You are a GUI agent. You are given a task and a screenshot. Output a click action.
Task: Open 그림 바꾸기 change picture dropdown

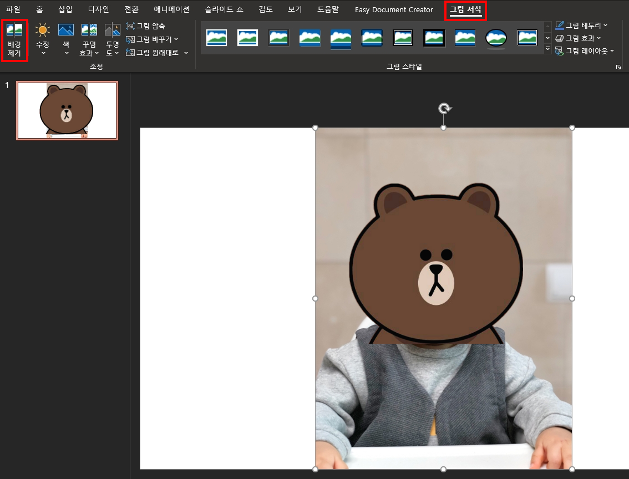coord(152,39)
